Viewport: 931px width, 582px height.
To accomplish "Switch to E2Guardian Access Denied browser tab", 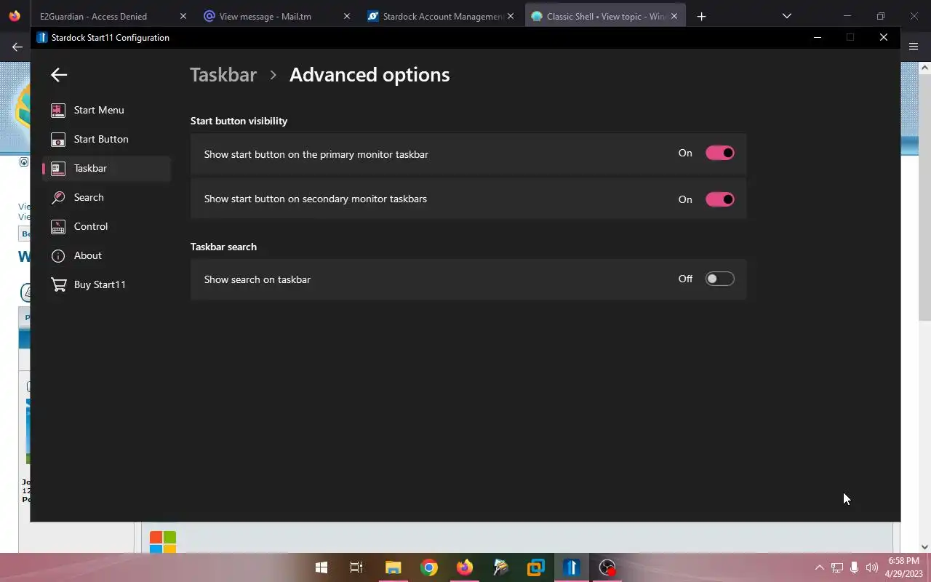I will pyautogui.click(x=112, y=16).
